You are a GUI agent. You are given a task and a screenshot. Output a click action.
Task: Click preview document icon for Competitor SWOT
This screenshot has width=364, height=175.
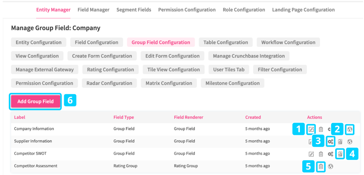340,154
